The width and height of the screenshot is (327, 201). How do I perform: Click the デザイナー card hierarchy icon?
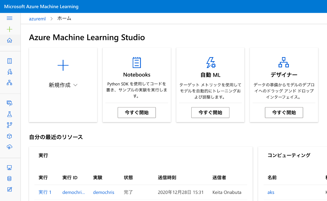coord(284,62)
